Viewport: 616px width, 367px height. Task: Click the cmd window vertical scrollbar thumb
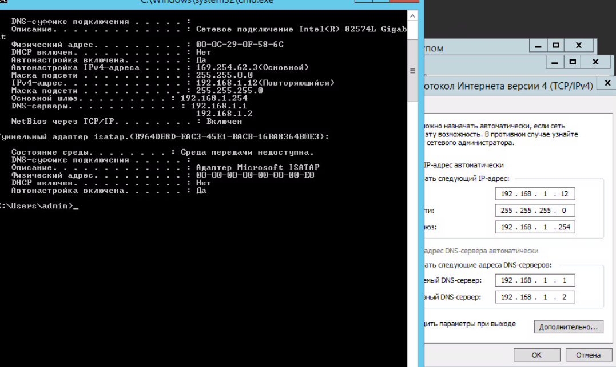coord(412,71)
